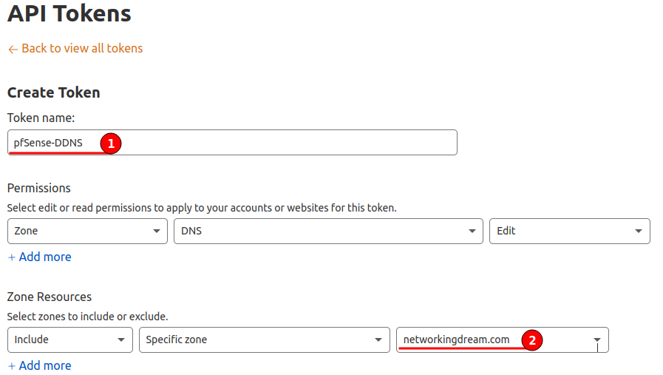Viewport: 663px width, 375px height.
Task: Click the arrow on the Include dropdown
Action: (121, 340)
